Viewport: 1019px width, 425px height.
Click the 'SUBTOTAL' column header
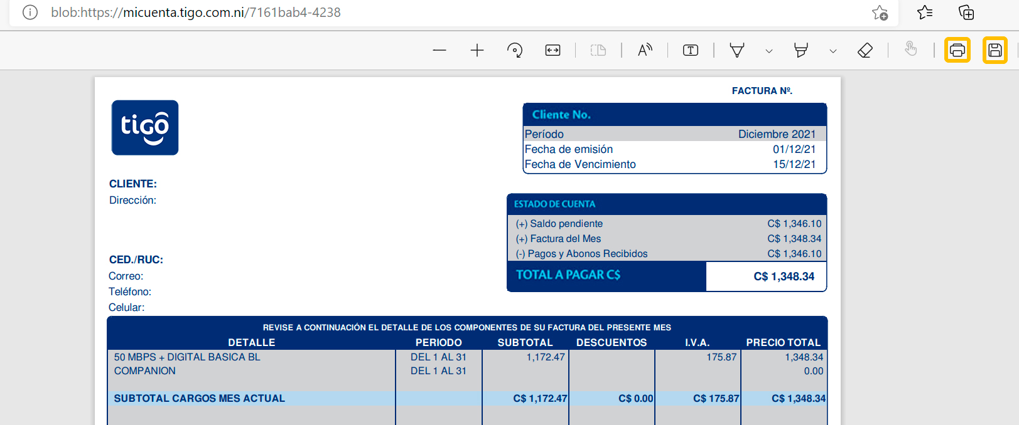pyautogui.click(x=526, y=343)
